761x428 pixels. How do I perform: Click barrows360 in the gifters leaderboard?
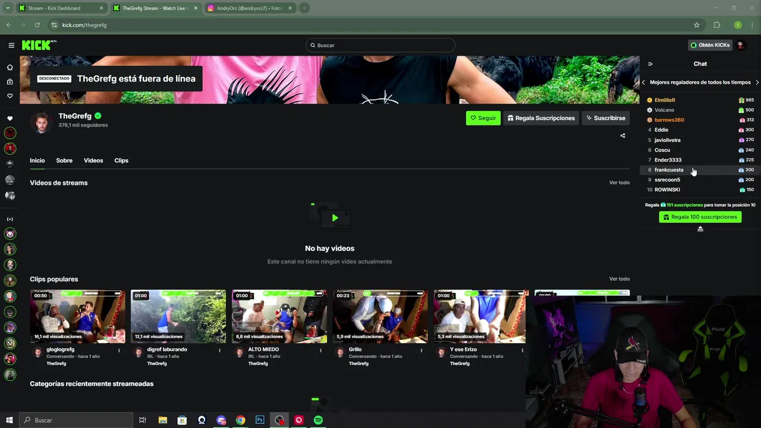click(x=669, y=120)
